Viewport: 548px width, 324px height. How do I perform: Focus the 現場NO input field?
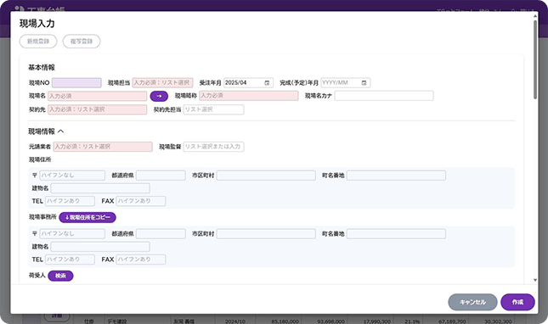[x=76, y=82]
